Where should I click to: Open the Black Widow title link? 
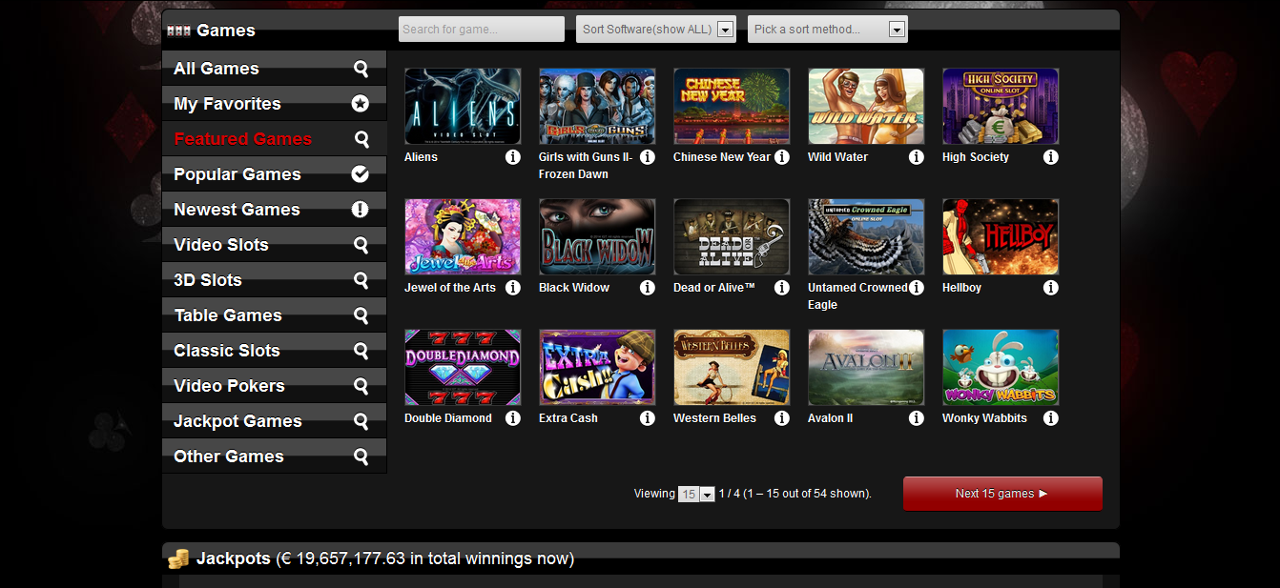point(574,288)
